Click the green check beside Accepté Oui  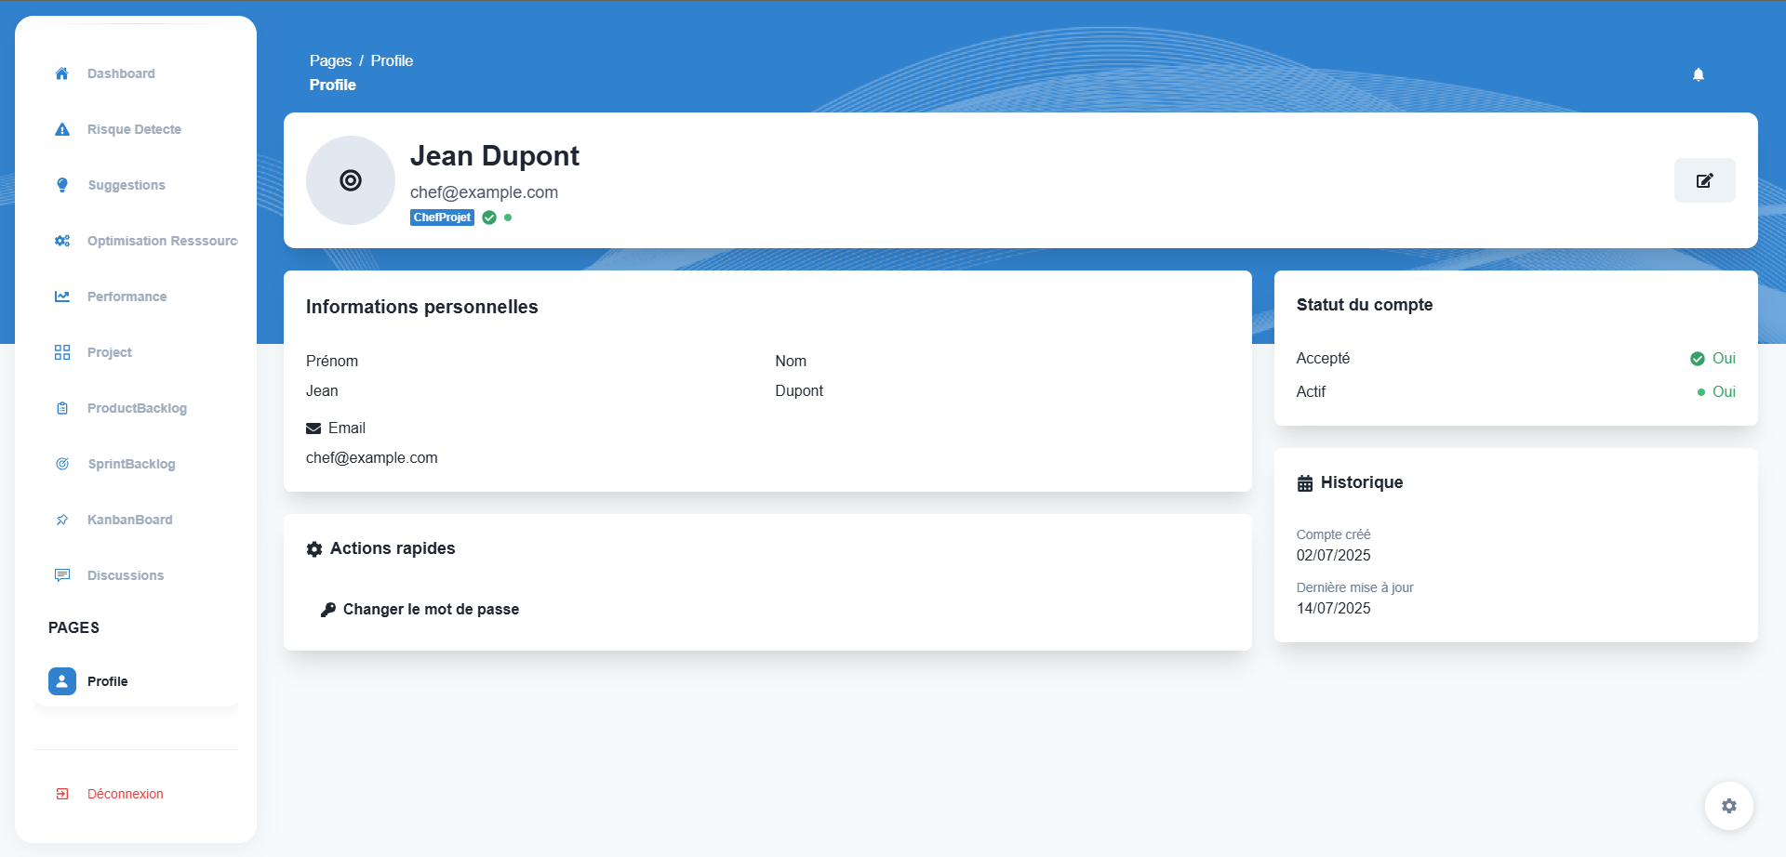(x=1698, y=359)
